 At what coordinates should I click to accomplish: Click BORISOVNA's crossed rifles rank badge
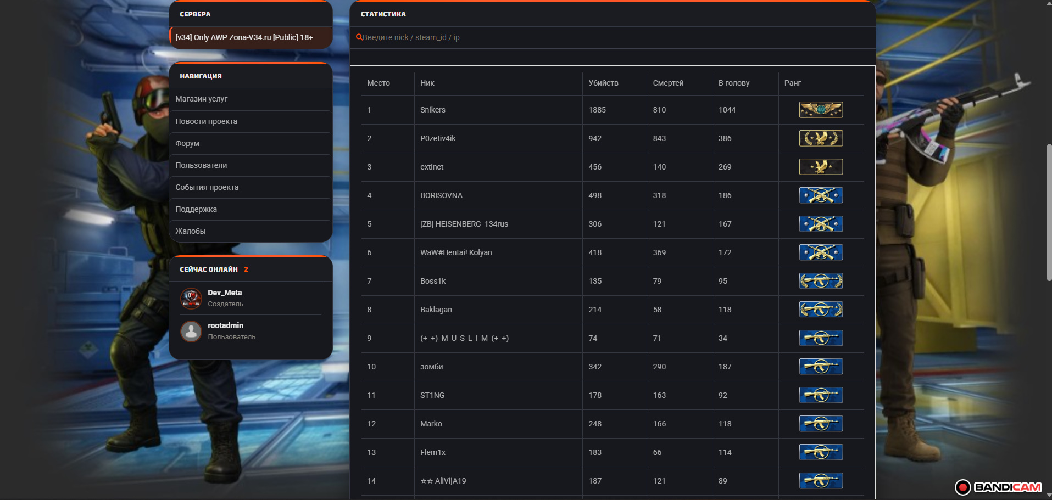click(x=821, y=195)
